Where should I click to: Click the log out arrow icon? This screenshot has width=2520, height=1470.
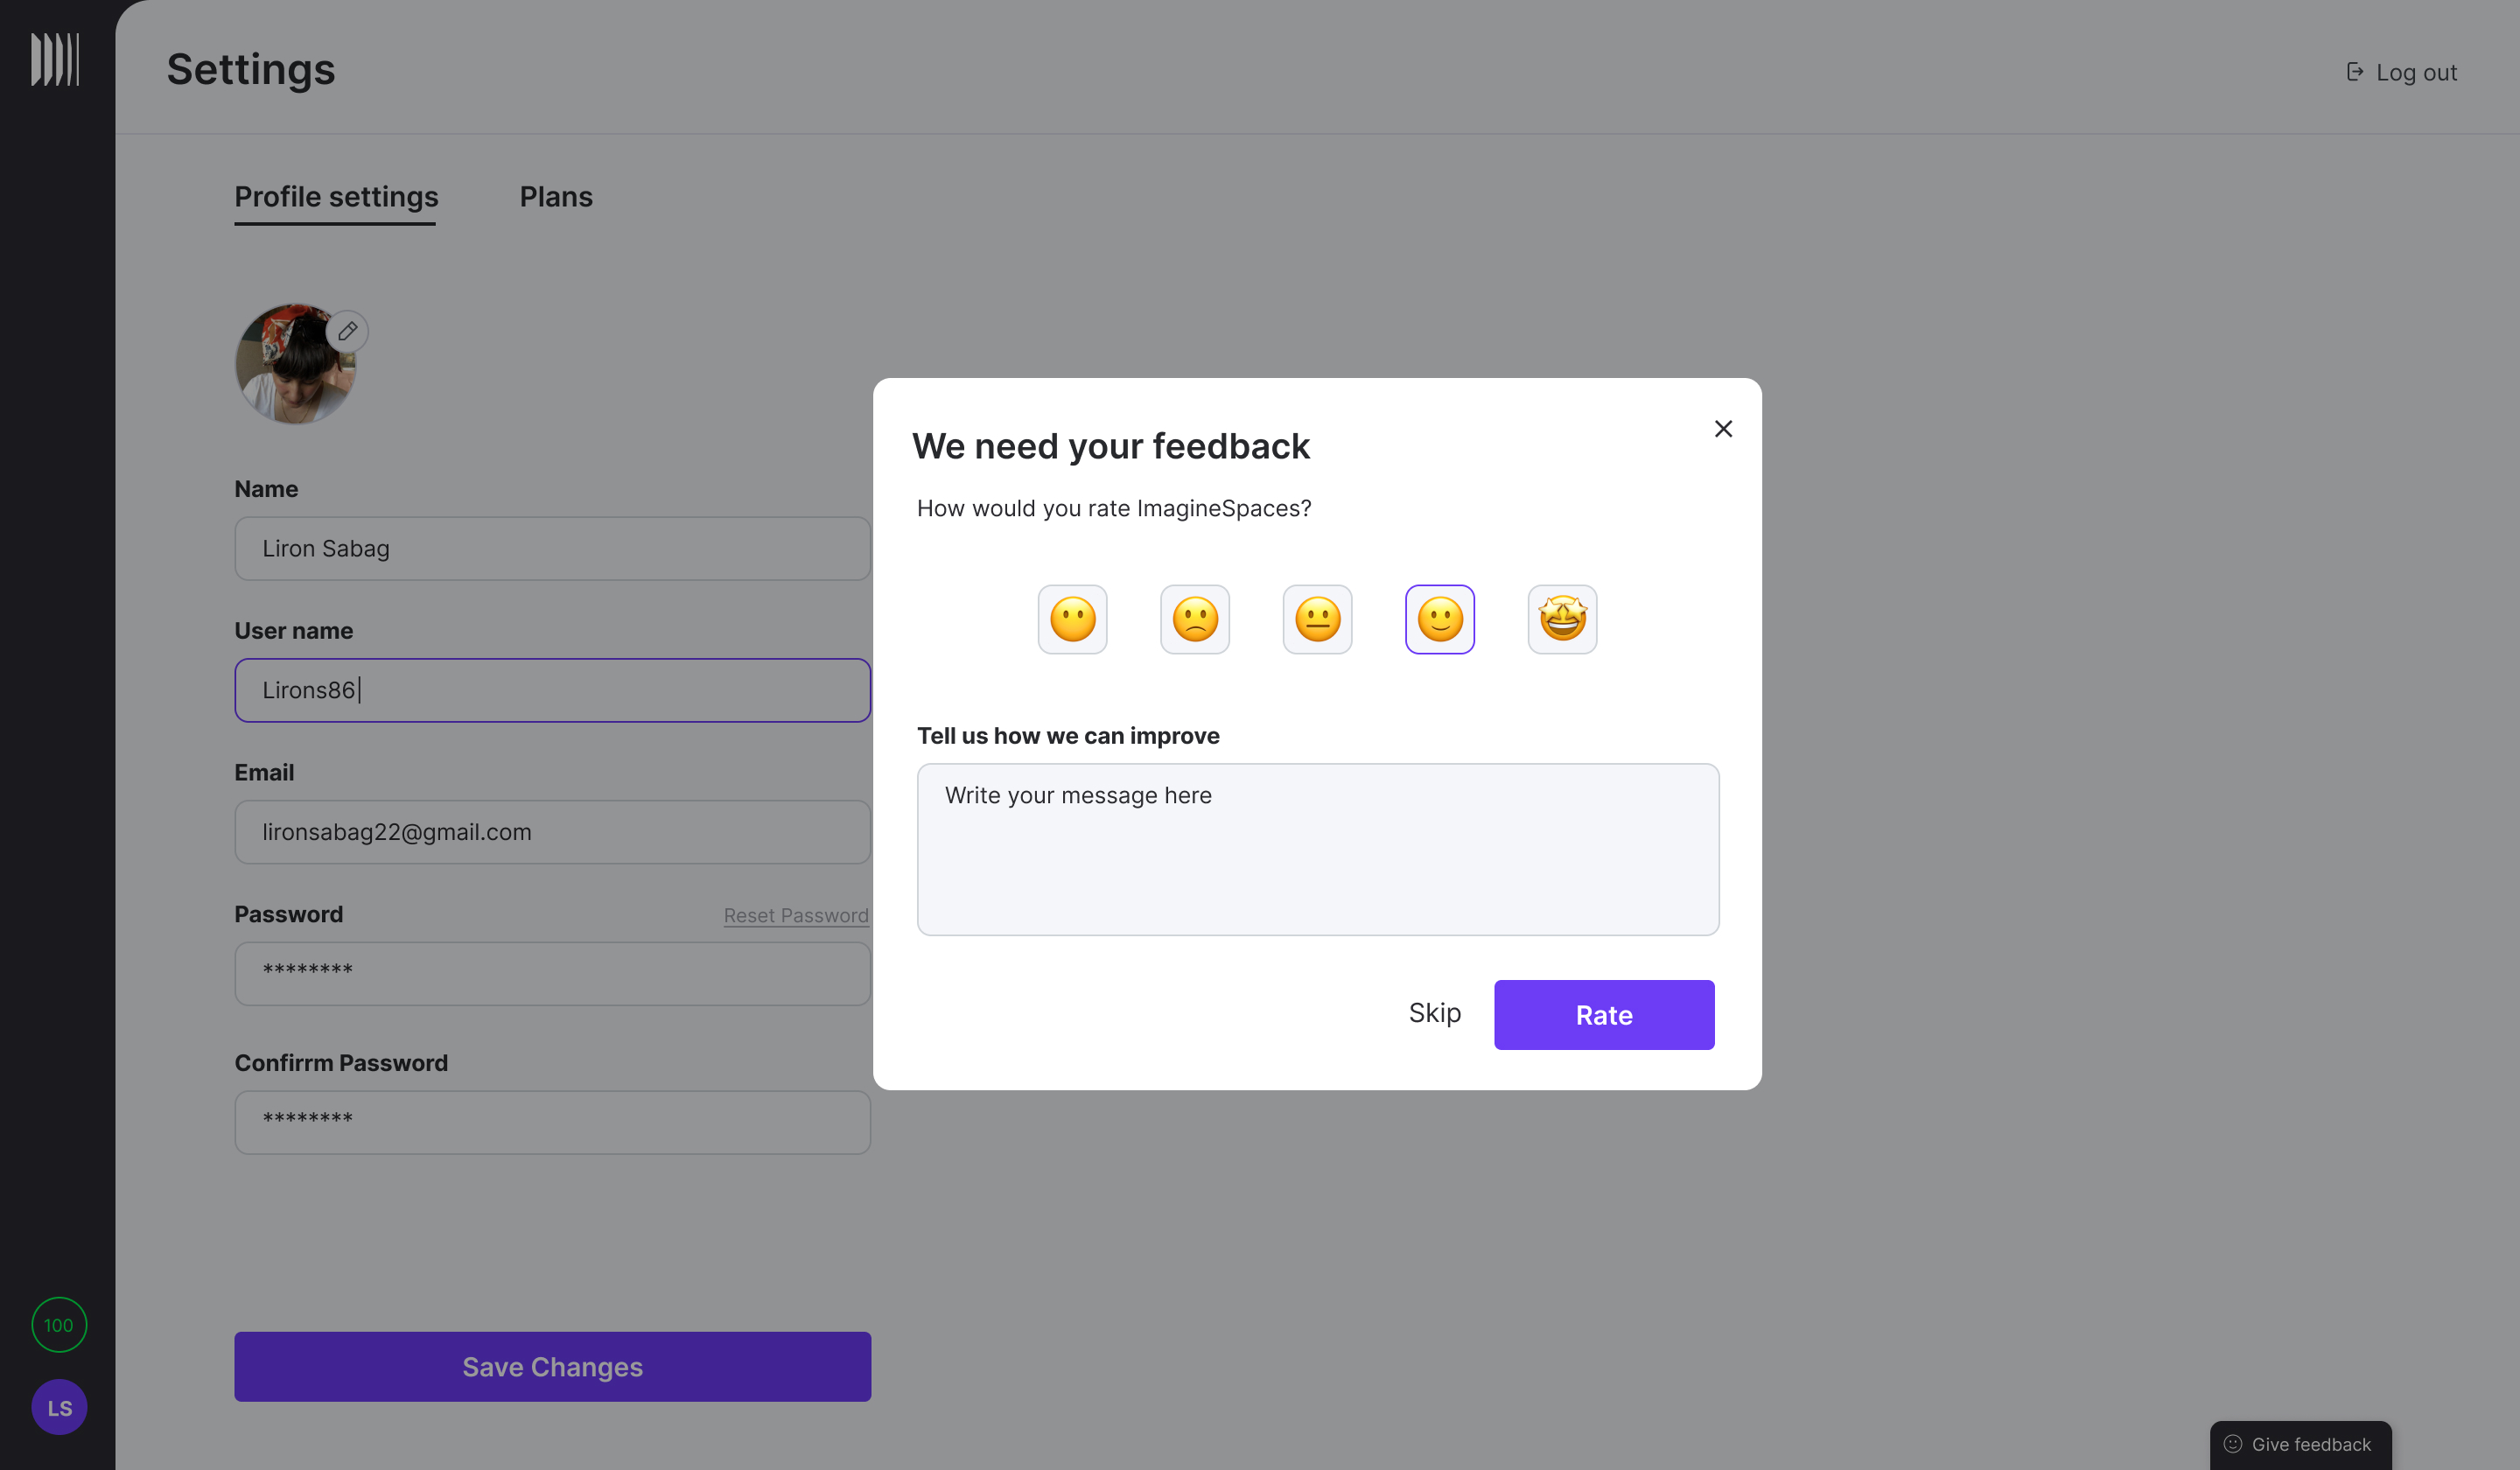pos(2356,71)
